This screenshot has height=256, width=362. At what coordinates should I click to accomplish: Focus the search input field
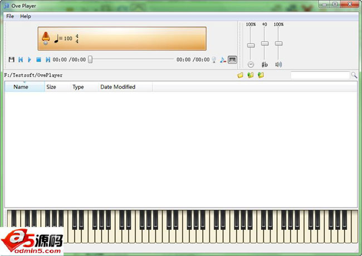click(320, 75)
